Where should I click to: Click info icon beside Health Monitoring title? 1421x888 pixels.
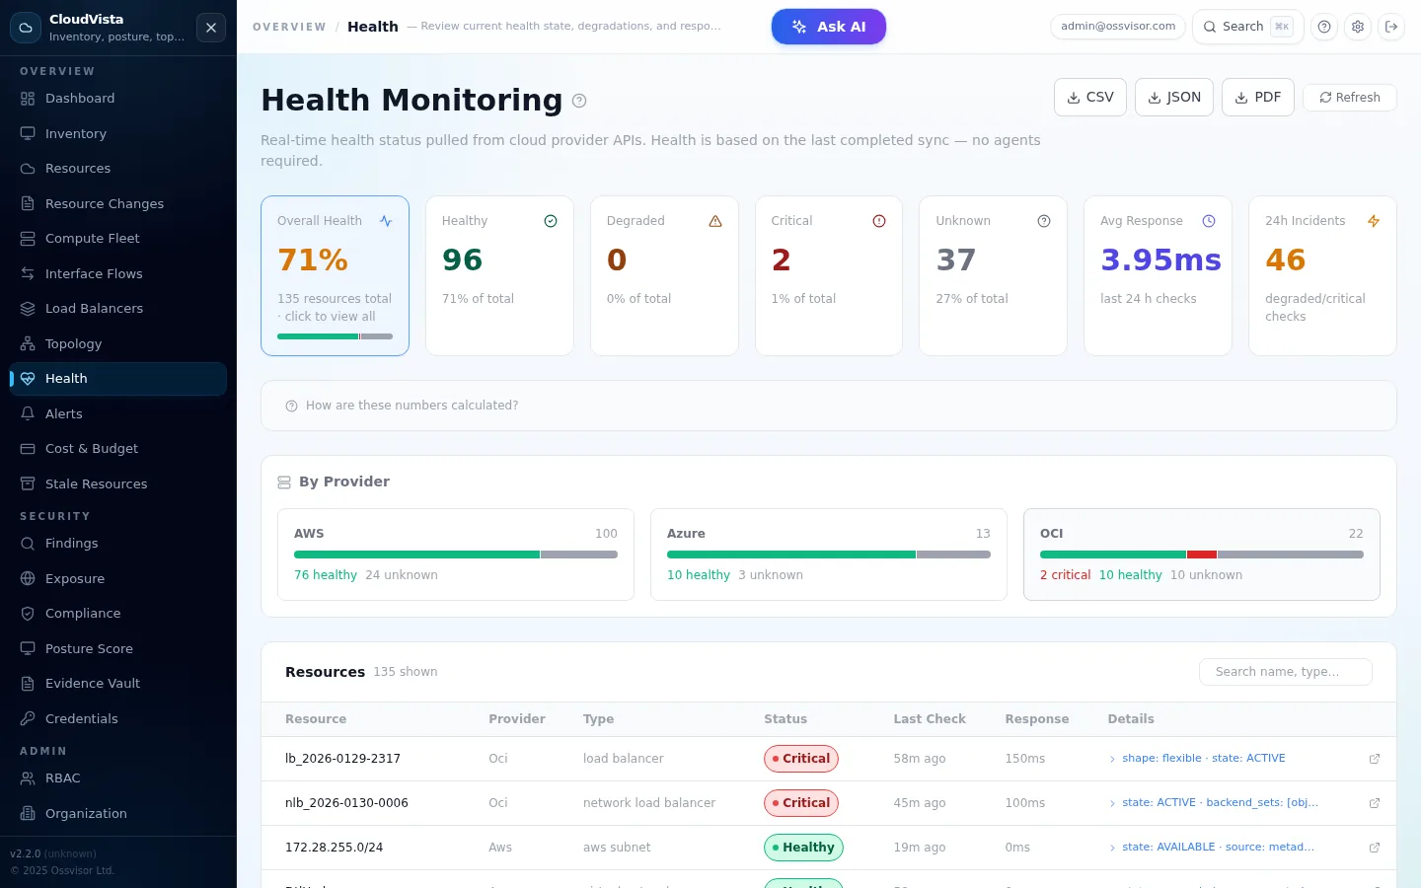point(579,101)
